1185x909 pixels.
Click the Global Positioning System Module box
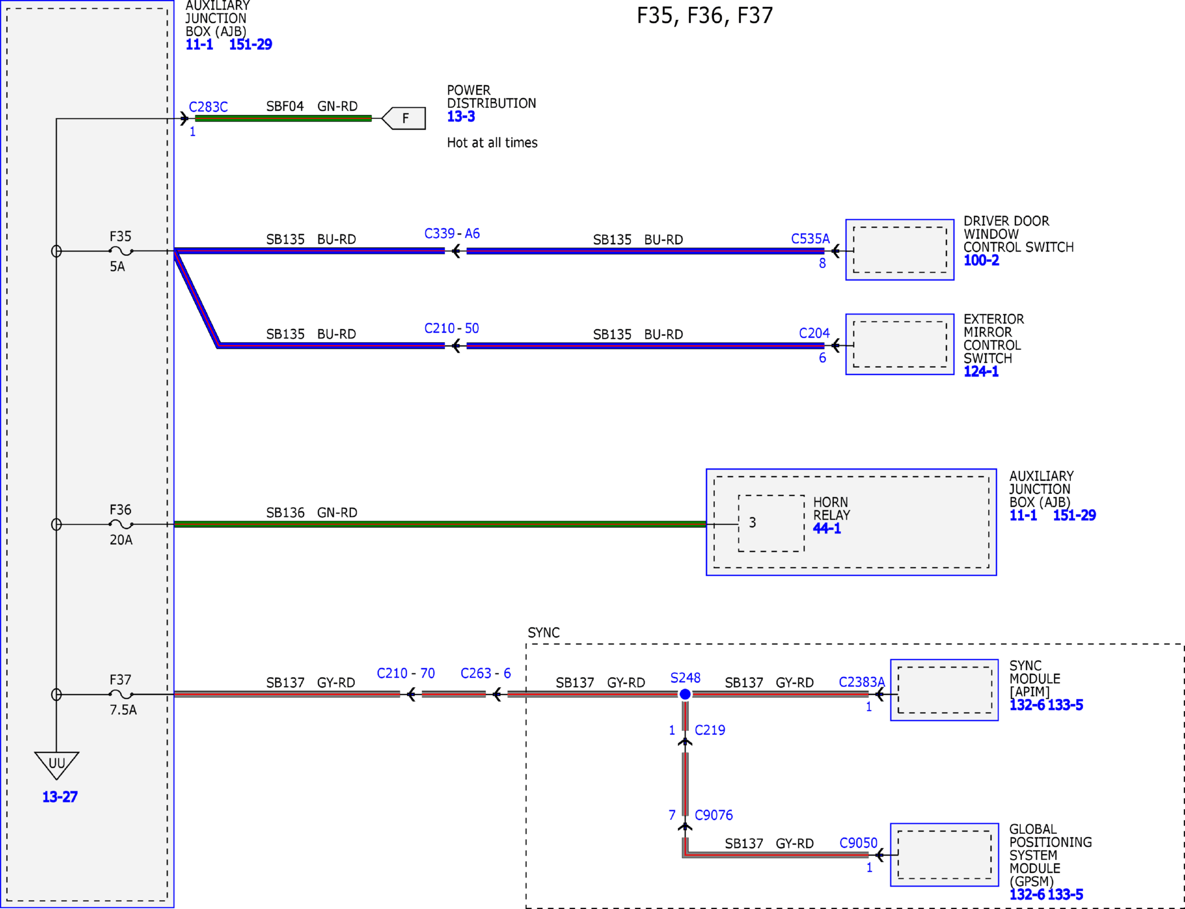(x=944, y=854)
